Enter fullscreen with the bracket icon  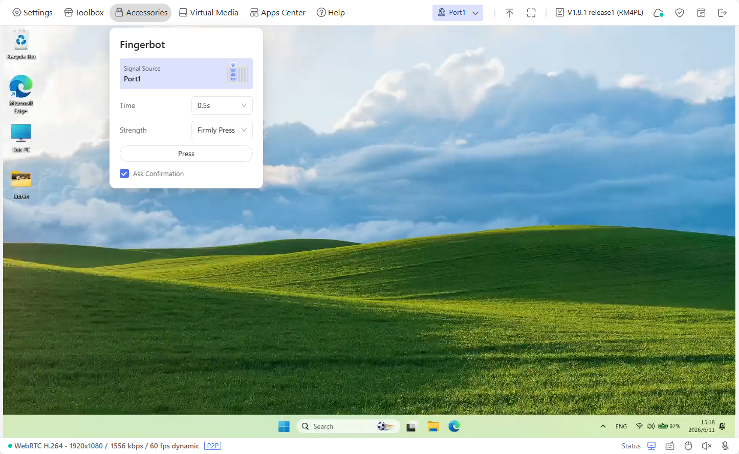[x=531, y=13]
